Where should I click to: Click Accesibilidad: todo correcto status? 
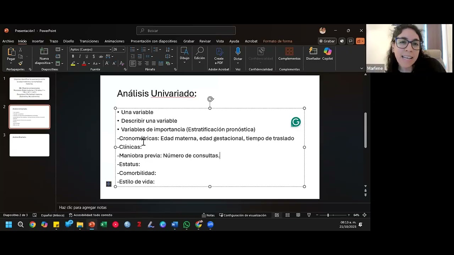(90, 215)
